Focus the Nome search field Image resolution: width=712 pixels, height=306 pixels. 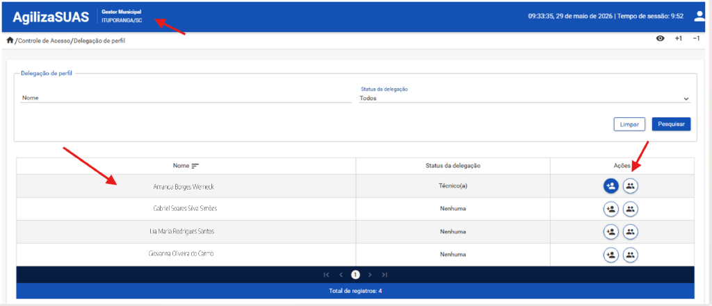186,97
